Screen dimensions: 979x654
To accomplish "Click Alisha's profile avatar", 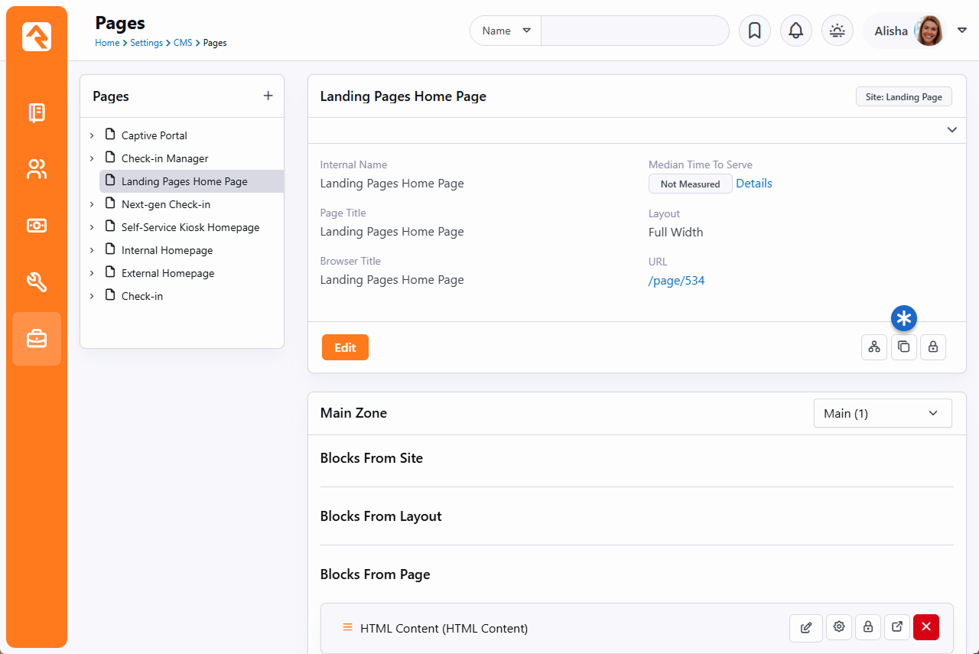I will pyautogui.click(x=929, y=31).
